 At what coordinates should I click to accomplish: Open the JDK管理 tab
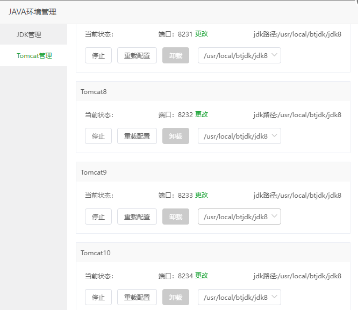click(x=33, y=34)
